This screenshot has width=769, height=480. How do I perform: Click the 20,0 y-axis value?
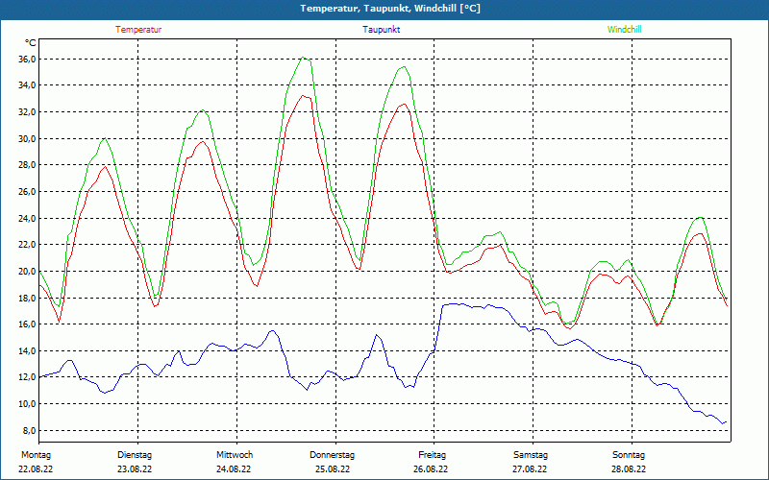27,272
